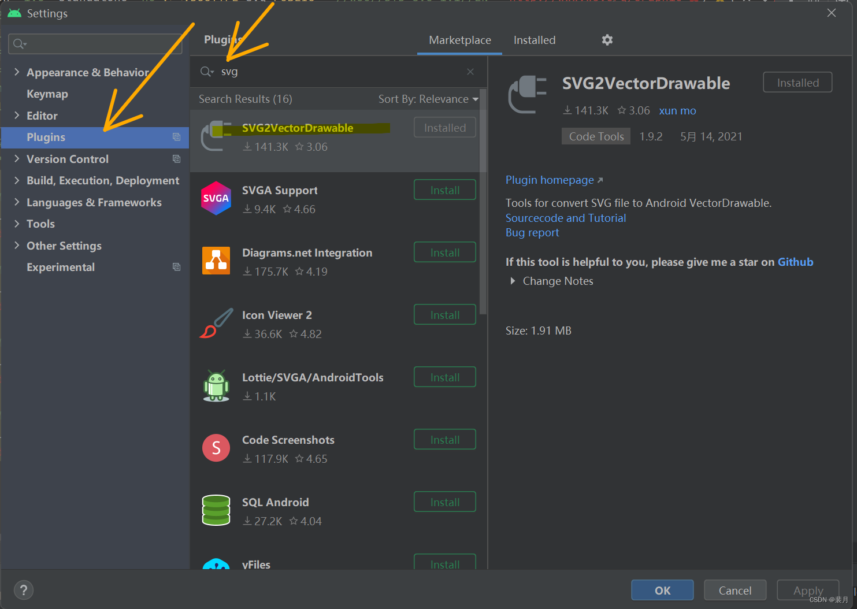Click the Android Studio Settings logo
857x609 pixels.
pos(14,13)
